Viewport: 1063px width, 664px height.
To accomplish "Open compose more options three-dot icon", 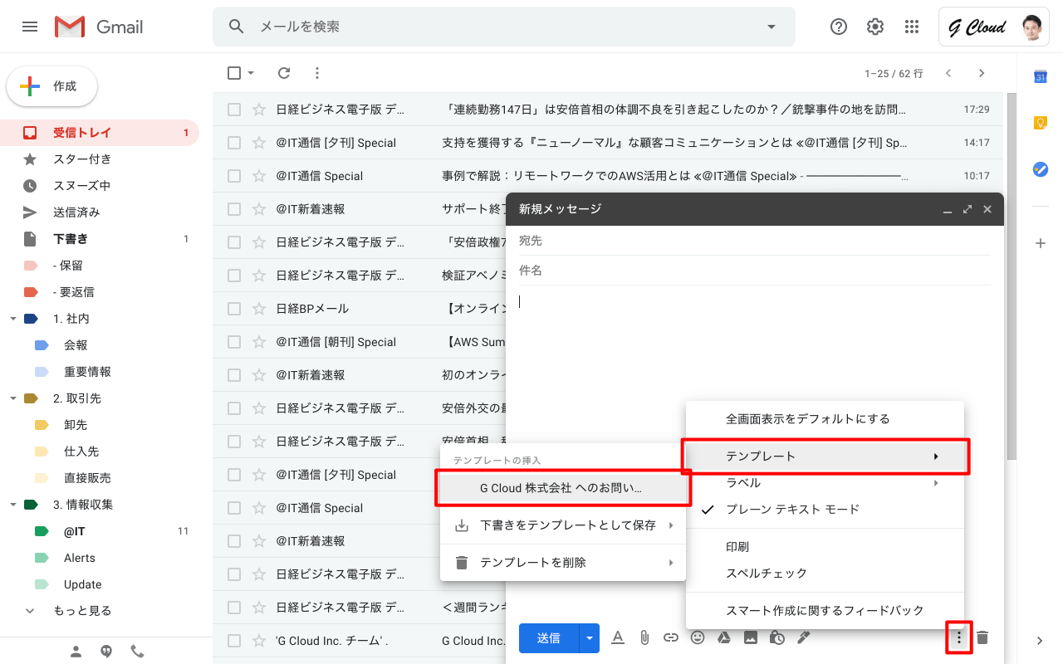I will pyautogui.click(x=959, y=637).
